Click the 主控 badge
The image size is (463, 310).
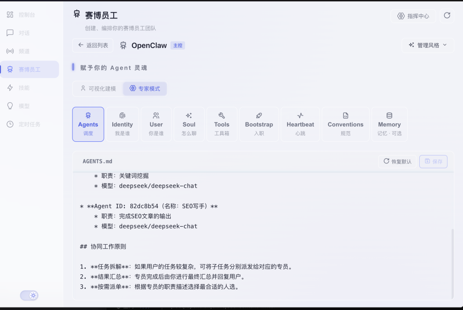[178, 46]
